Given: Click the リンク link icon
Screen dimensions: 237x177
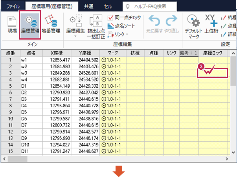Looking at the screenshot, I should click(110, 34).
